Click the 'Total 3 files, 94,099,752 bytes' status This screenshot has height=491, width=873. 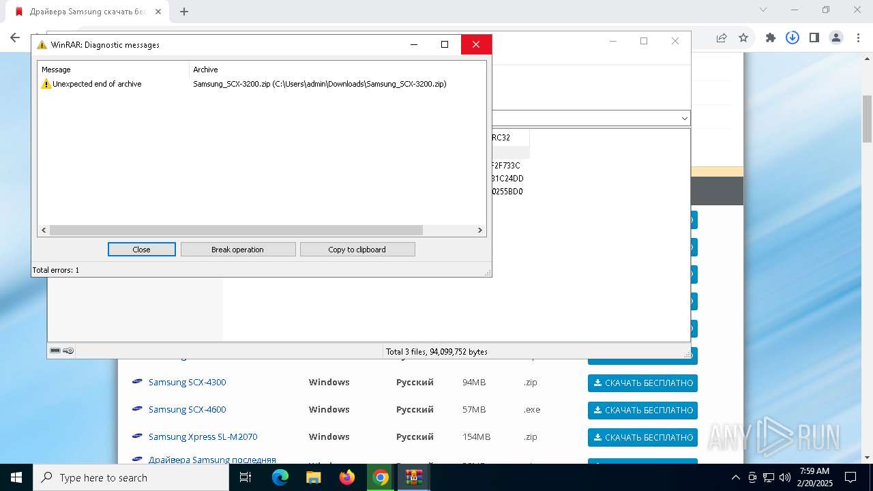coord(436,352)
